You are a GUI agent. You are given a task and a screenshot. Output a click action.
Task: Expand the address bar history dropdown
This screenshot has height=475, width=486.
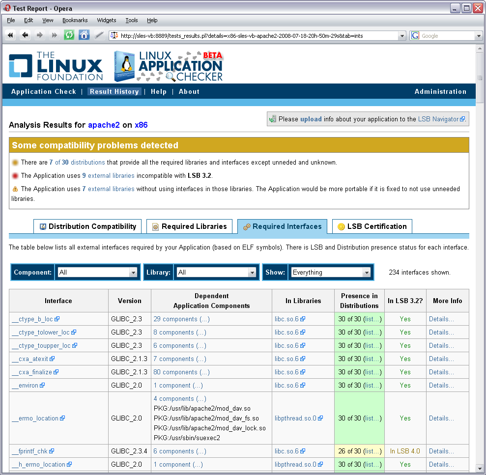[x=402, y=36]
